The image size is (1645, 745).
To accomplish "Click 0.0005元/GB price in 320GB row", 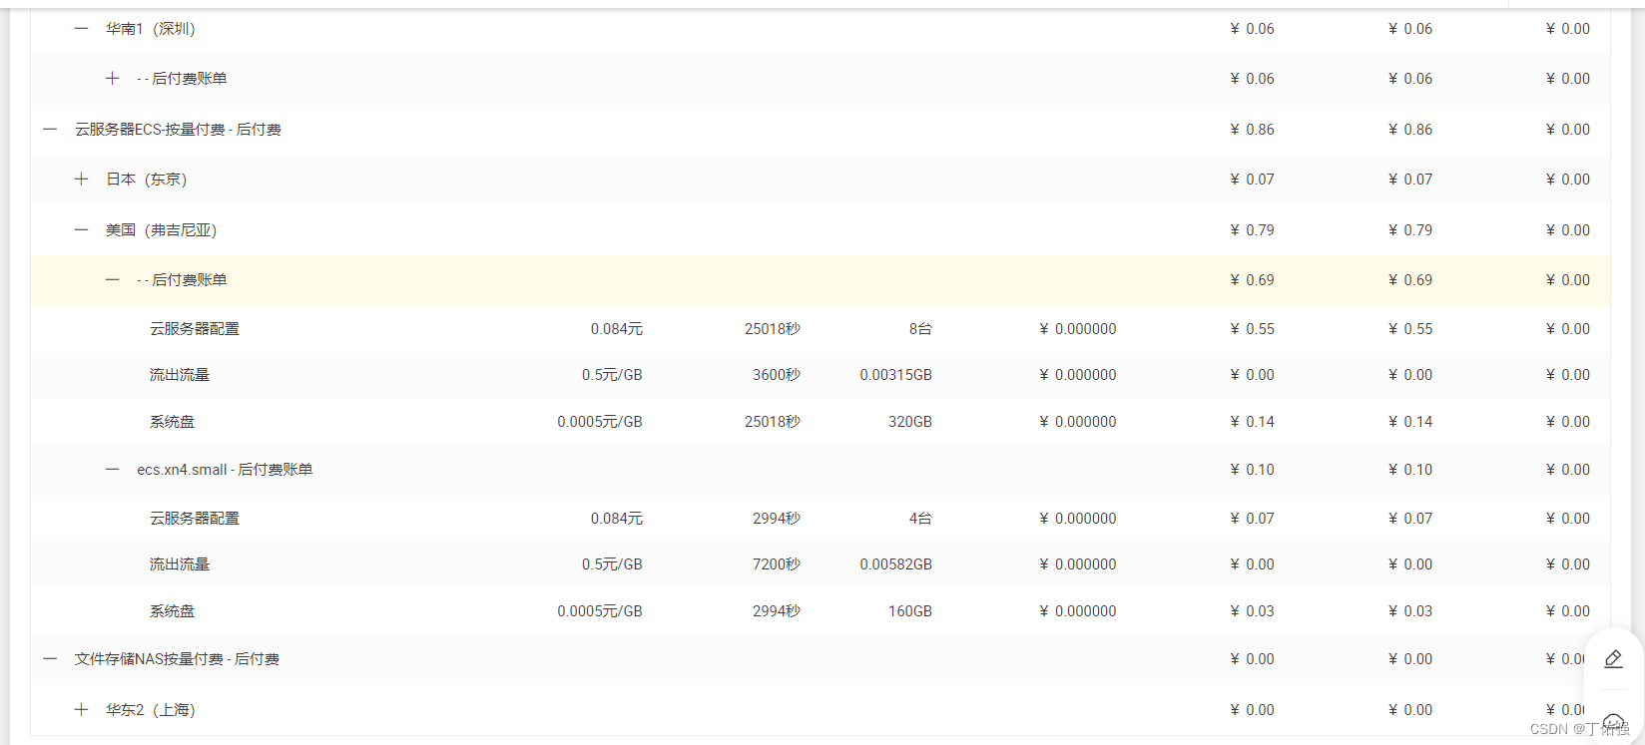I will [600, 422].
